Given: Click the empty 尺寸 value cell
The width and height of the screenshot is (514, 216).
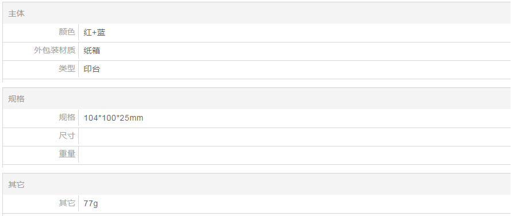Looking at the screenshot, I should pos(294,137).
